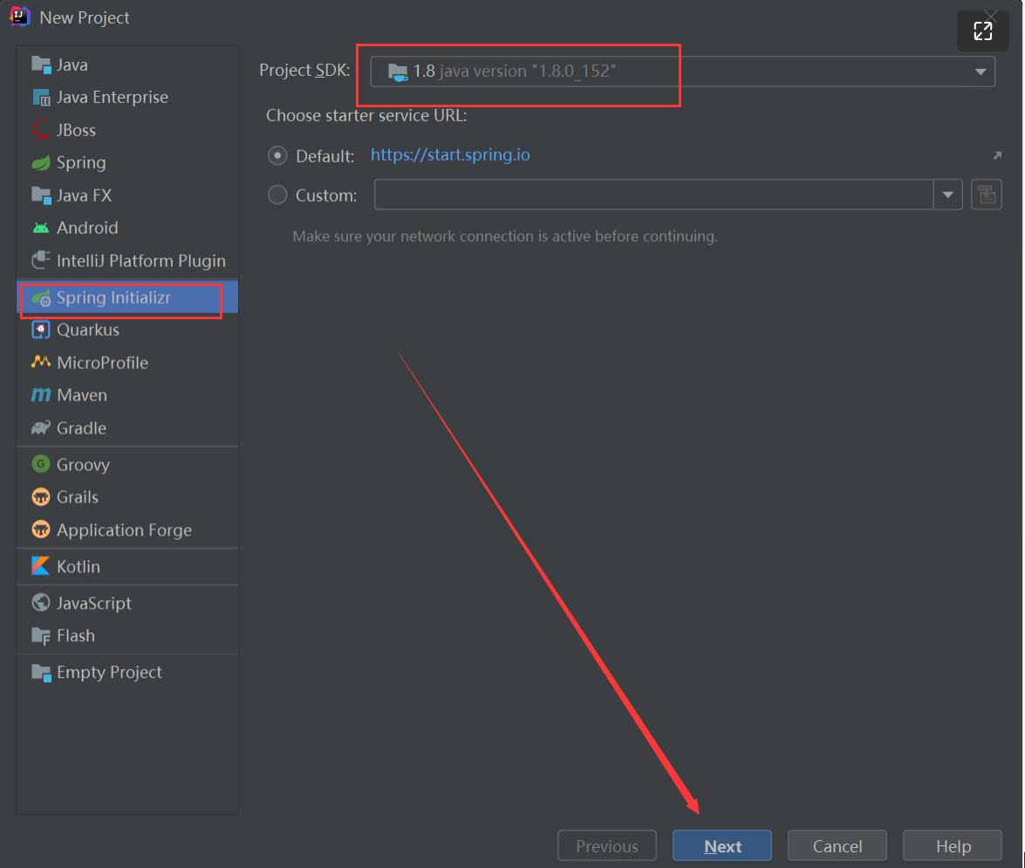1025x868 pixels.
Task: Click the Grails icon
Action: pyautogui.click(x=41, y=496)
